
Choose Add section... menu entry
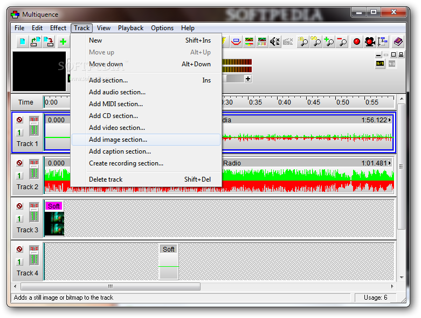click(146, 80)
